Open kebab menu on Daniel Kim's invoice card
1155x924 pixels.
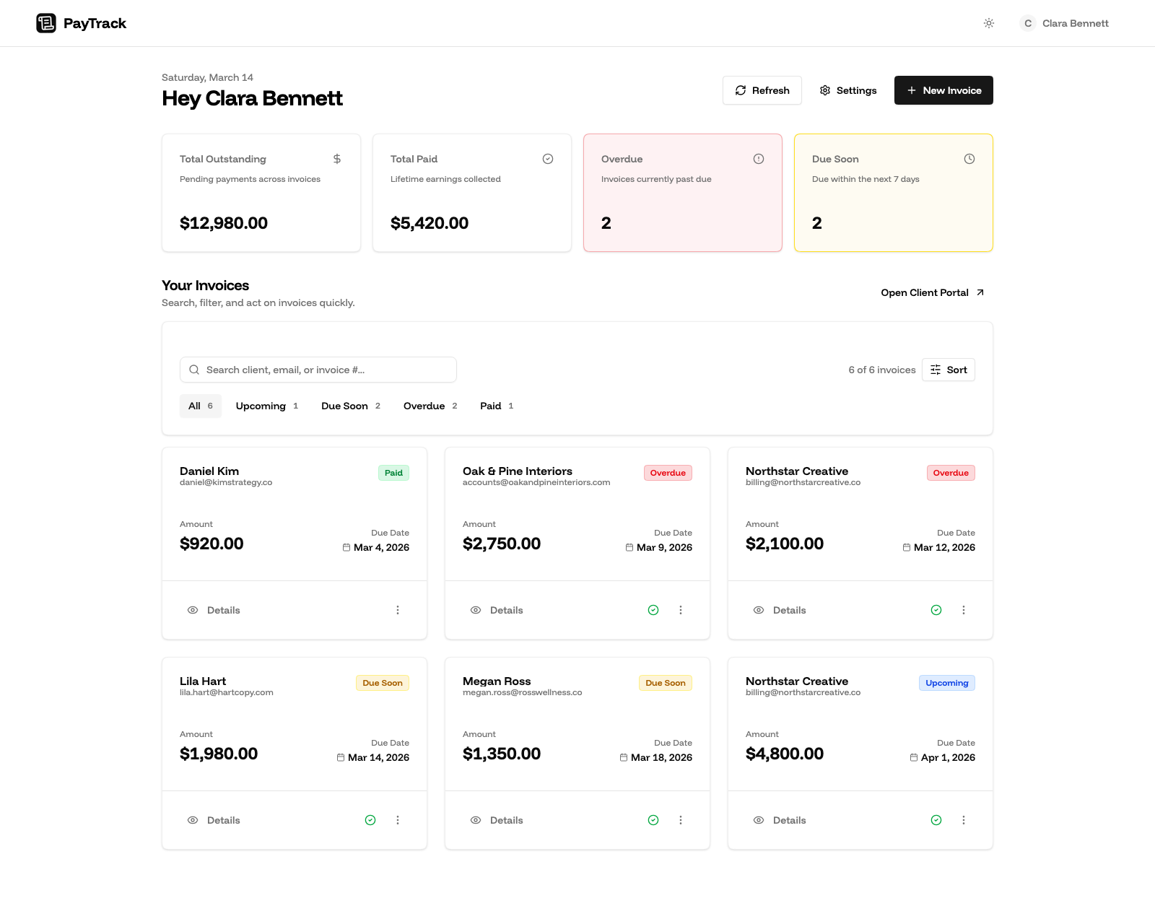coord(398,610)
